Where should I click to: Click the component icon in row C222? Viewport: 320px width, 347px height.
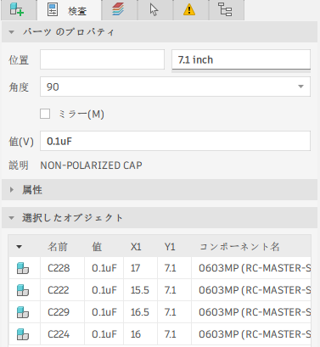coord(23,290)
